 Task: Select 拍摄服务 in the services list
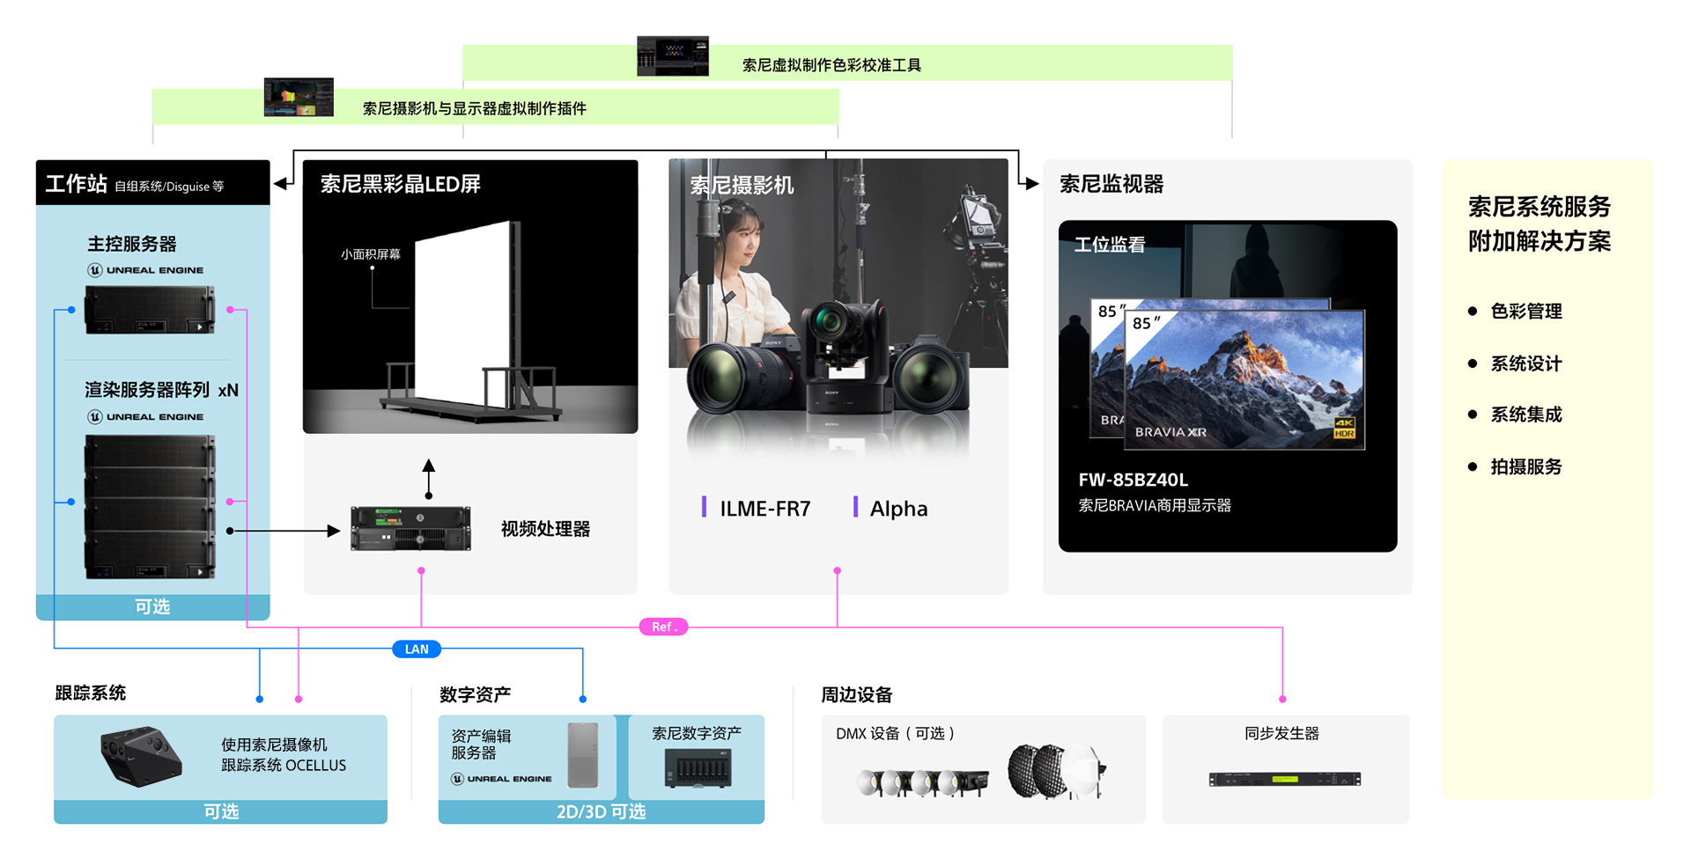(1525, 467)
